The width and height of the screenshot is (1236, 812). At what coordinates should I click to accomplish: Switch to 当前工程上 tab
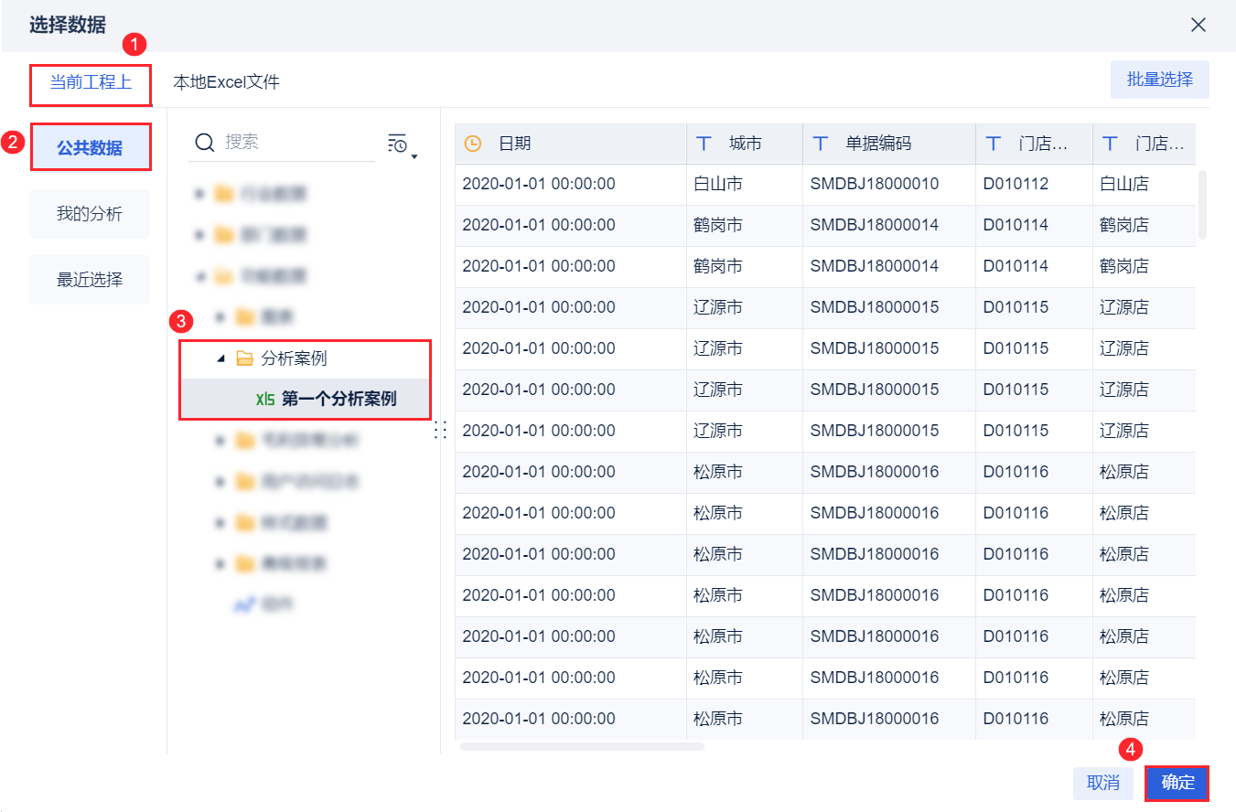pyautogui.click(x=91, y=82)
